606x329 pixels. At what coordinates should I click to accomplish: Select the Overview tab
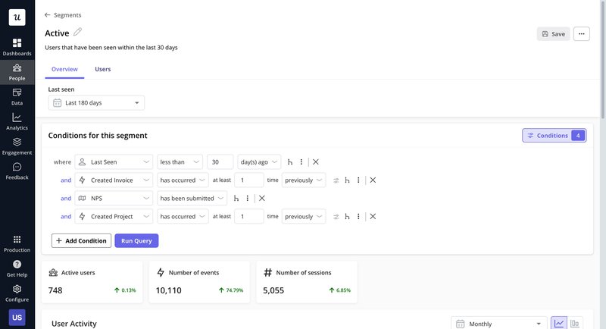(x=64, y=69)
